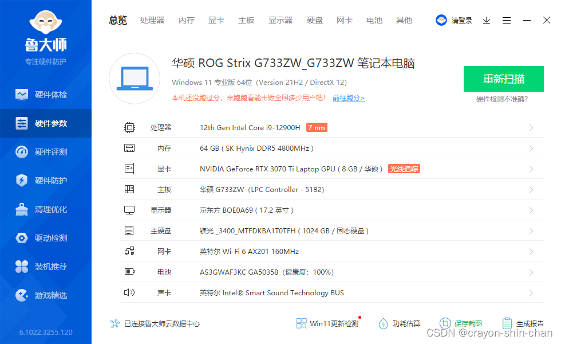Image resolution: width=561 pixels, height=344 pixels.
Task: Open 硬件评测 sidebar item
Action: (46, 152)
